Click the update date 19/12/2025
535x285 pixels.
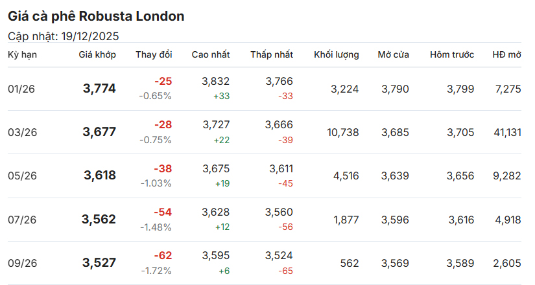pos(90,36)
